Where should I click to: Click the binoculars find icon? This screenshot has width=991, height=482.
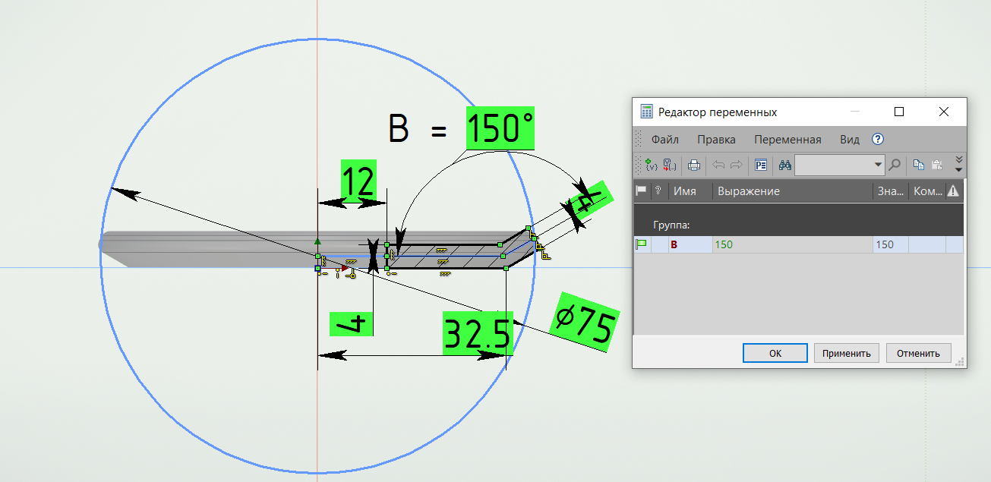point(784,164)
